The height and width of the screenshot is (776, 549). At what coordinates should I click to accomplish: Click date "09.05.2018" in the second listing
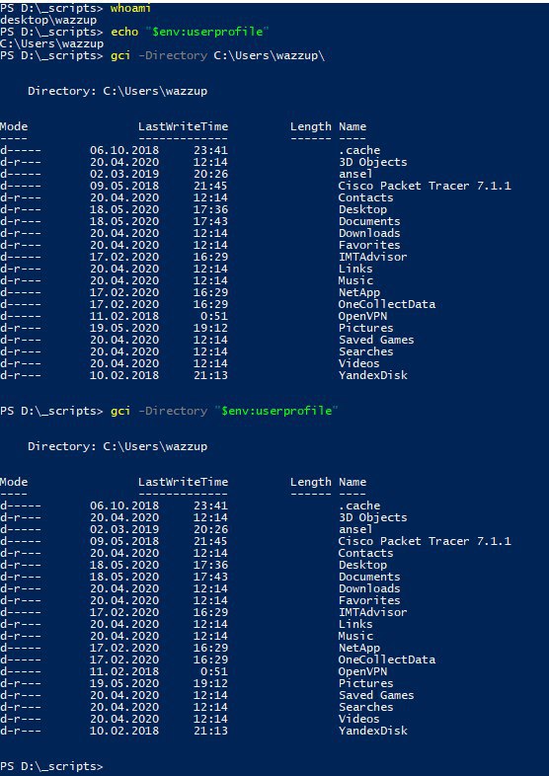click(x=124, y=541)
